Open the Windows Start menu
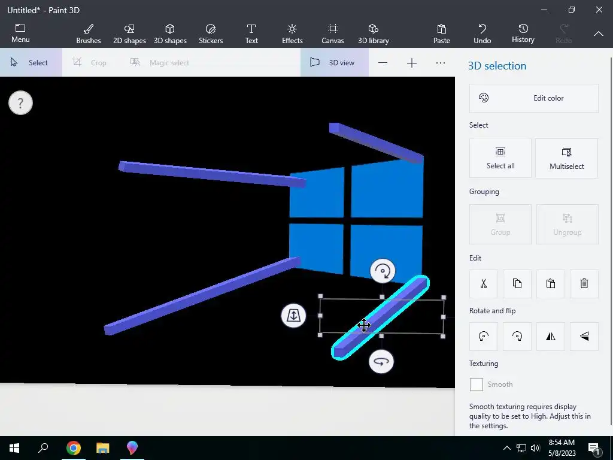 14,448
